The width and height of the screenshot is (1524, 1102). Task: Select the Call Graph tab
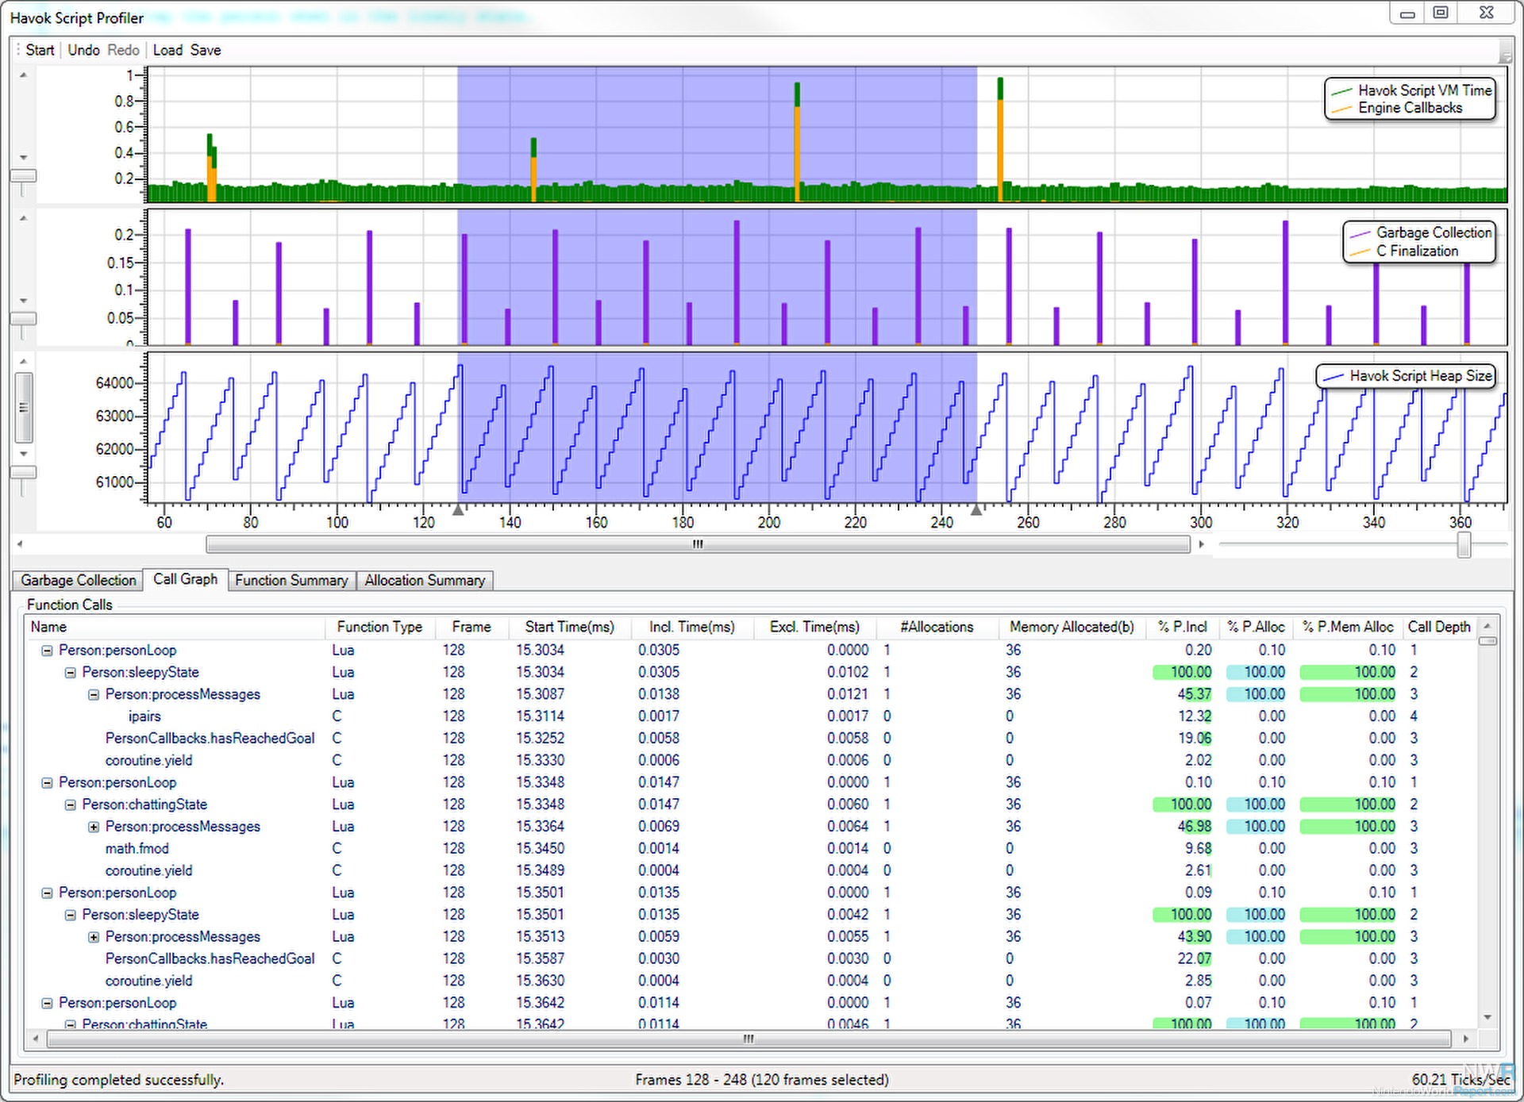[x=185, y=579]
